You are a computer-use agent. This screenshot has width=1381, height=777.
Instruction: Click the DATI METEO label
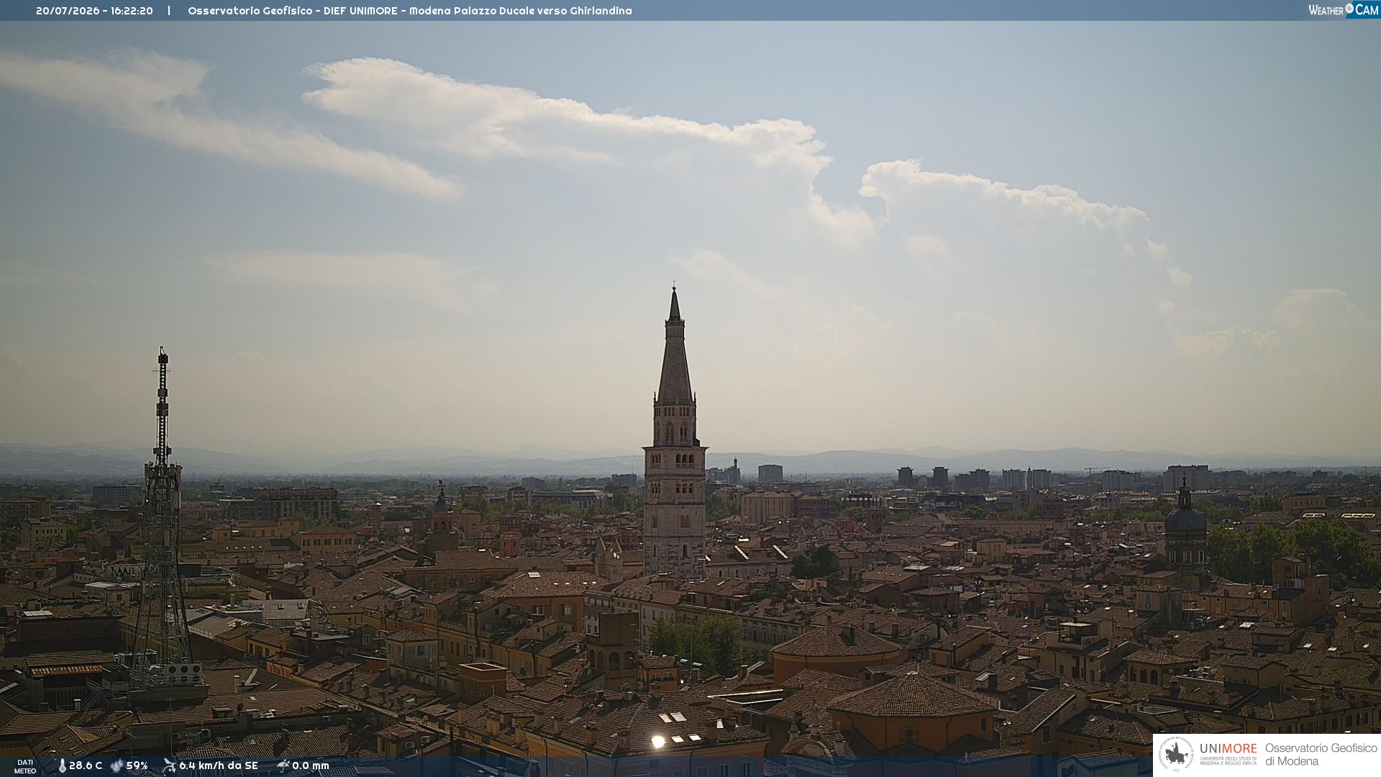pos(25,767)
